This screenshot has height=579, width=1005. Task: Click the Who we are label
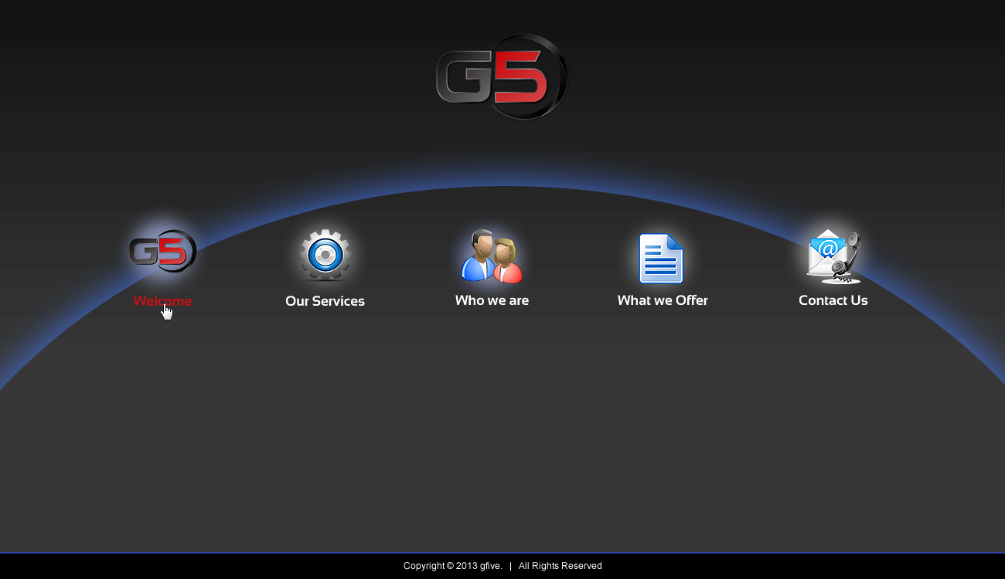(492, 300)
